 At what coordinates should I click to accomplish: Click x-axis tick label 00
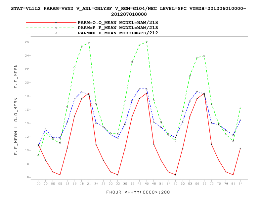[38, 184]
